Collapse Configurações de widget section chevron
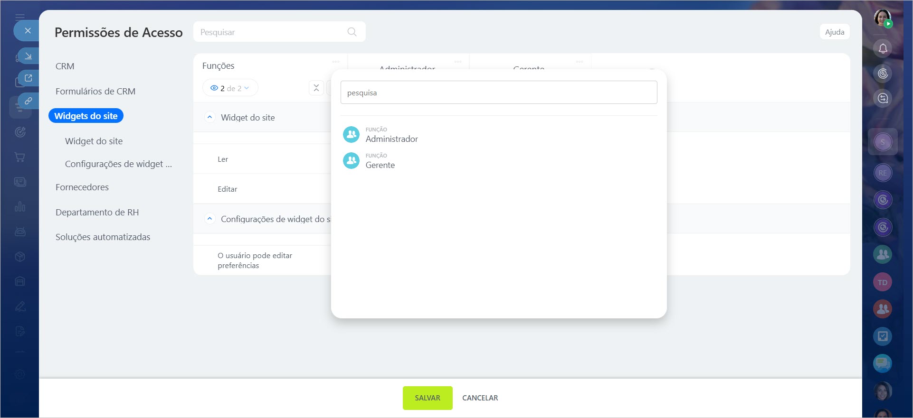 coord(209,219)
